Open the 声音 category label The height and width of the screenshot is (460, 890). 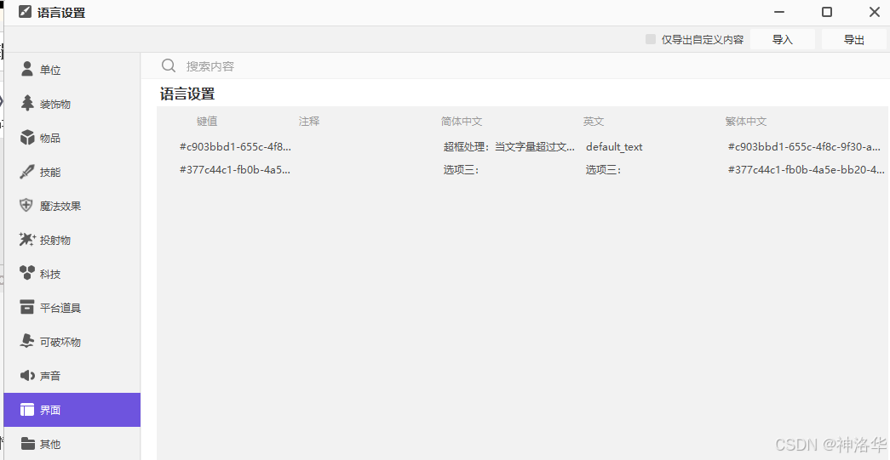pyautogui.click(x=50, y=376)
